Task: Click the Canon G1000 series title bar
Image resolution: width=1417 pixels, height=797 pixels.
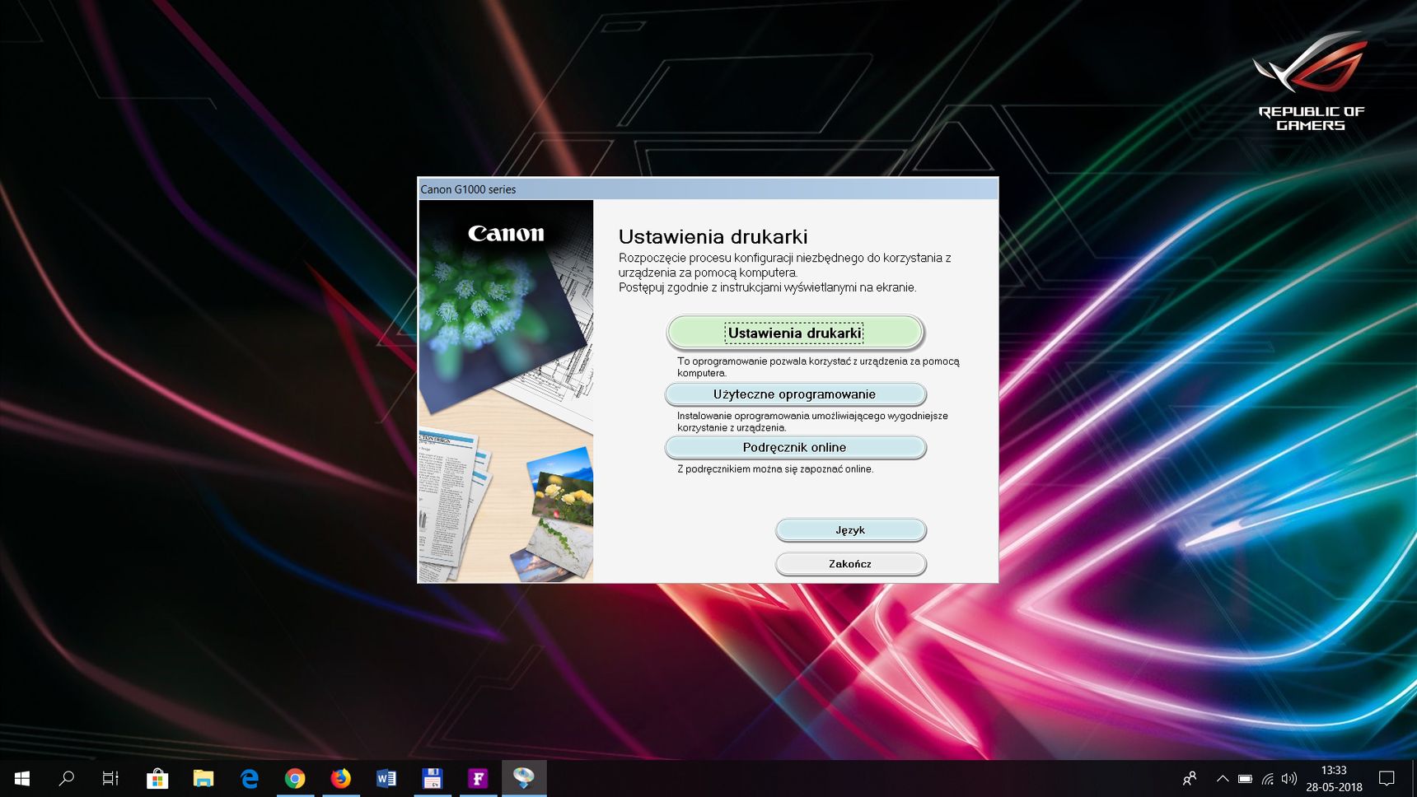Action: pyautogui.click(x=708, y=189)
